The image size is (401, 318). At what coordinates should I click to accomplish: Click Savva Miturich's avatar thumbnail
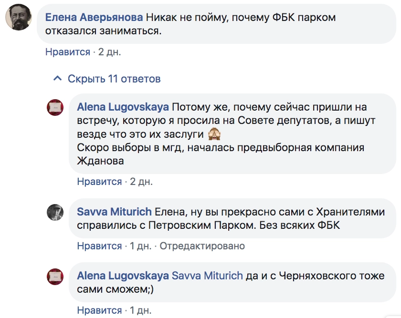[x=55, y=212]
